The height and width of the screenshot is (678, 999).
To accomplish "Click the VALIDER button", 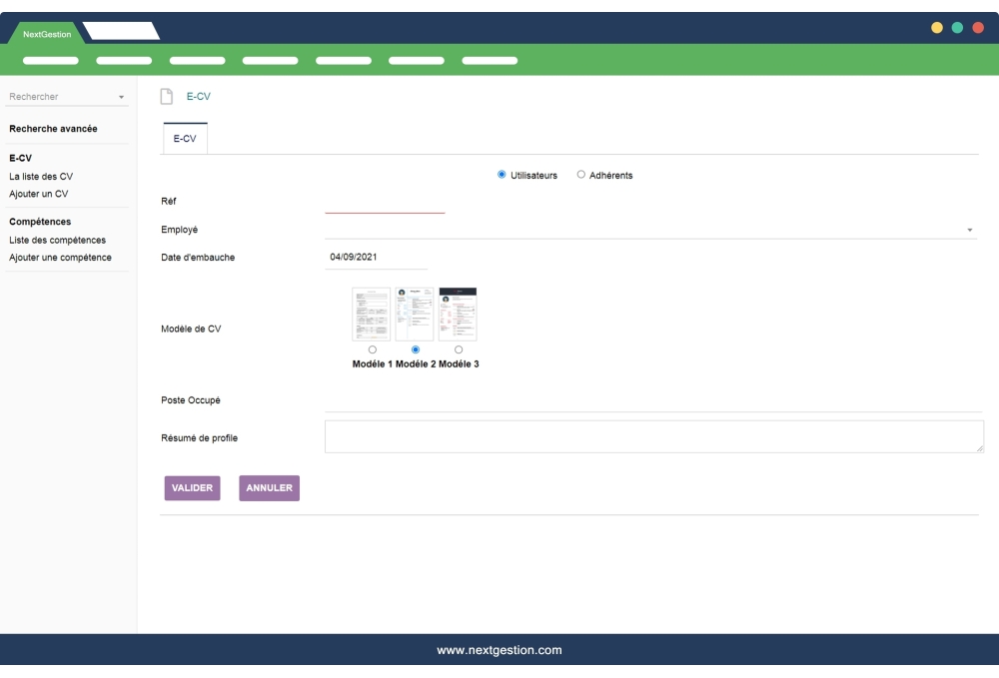I will 192,488.
